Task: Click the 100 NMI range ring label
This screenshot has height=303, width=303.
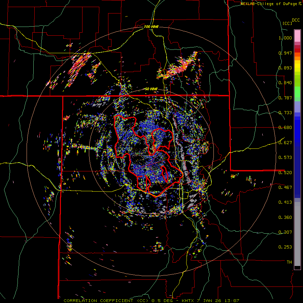Action: 151,27
